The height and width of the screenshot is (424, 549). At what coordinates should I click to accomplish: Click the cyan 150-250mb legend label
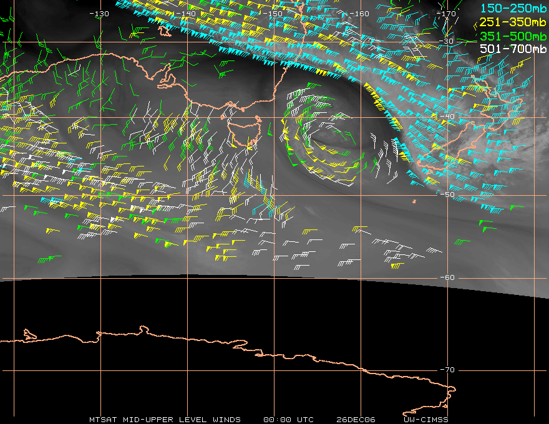tap(513, 8)
